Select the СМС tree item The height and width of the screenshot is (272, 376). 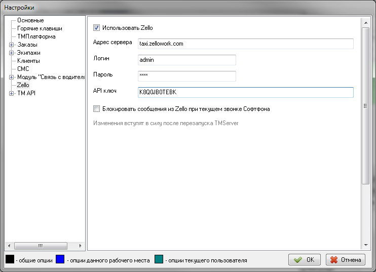click(23, 69)
